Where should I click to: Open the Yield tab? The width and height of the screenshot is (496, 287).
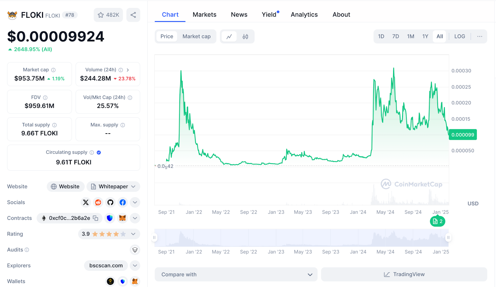[x=269, y=15]
